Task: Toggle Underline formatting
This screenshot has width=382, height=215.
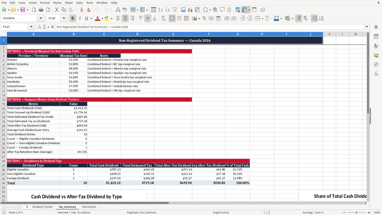Action: [x=87, y=18]
